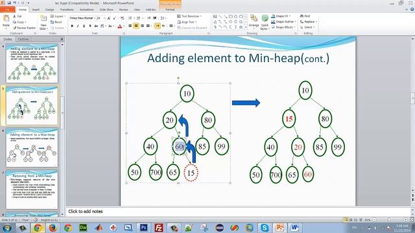This screenshot has width=415, height=233.
Task: Open Word from the taskbar
Action: (294, 227)
